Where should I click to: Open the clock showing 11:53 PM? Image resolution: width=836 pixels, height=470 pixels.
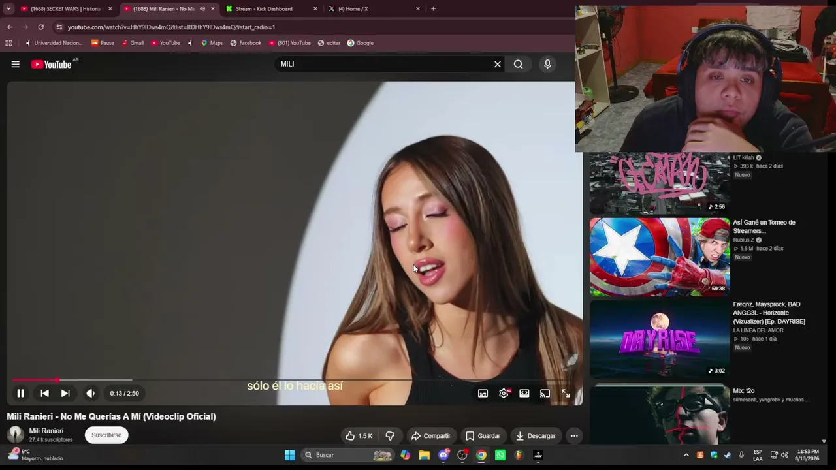[x=807, y=455]
